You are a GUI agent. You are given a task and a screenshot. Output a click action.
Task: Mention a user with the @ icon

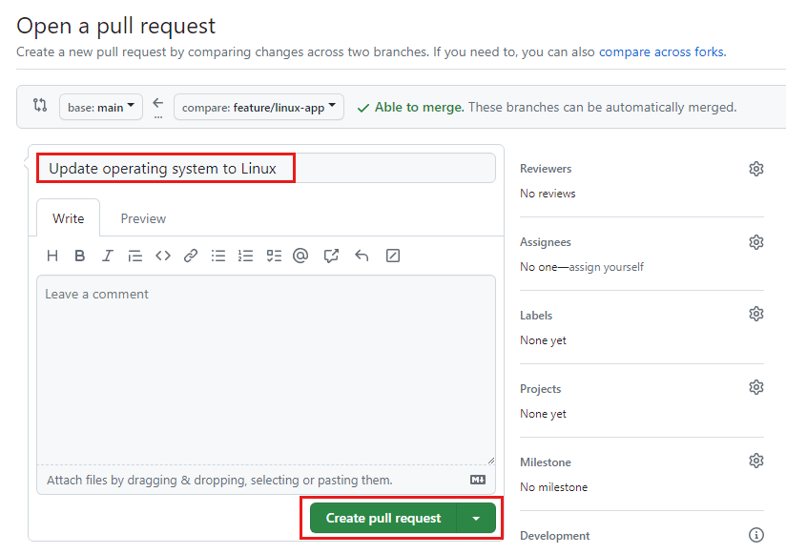click(x=300, y=256)
